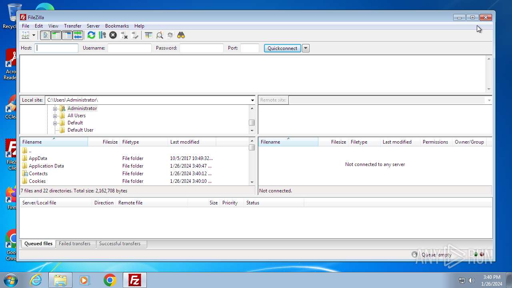The width and height of the screenshot is (512, 288).
Task: Select Default User folder in tree
Action: tap(80, 130)
